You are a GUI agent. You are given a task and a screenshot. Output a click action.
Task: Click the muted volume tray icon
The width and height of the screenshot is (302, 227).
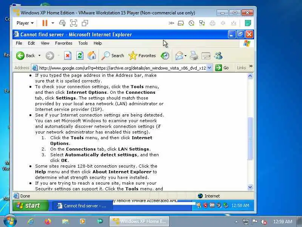(x=263, y=222)
